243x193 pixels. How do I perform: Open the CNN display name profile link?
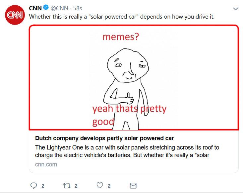click(x=35, y=8)
